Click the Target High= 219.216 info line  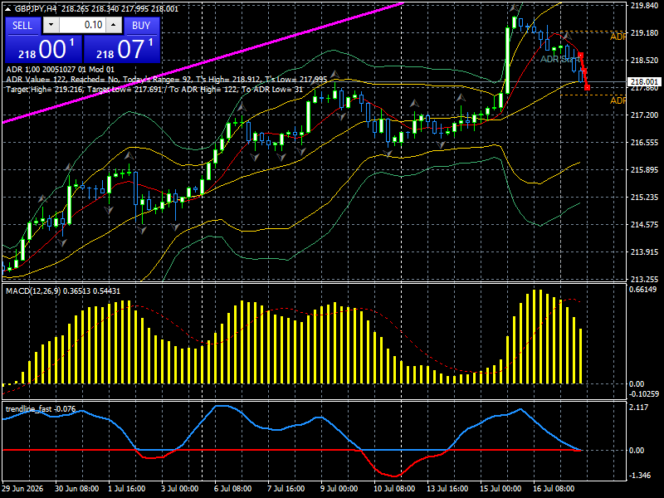(154, 90)
